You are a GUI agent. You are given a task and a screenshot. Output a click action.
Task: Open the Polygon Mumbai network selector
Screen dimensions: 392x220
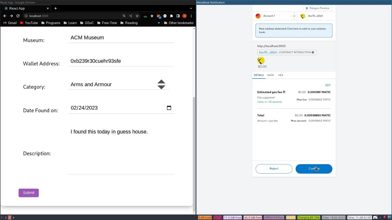pyautogui.click(x=318, y=8)
